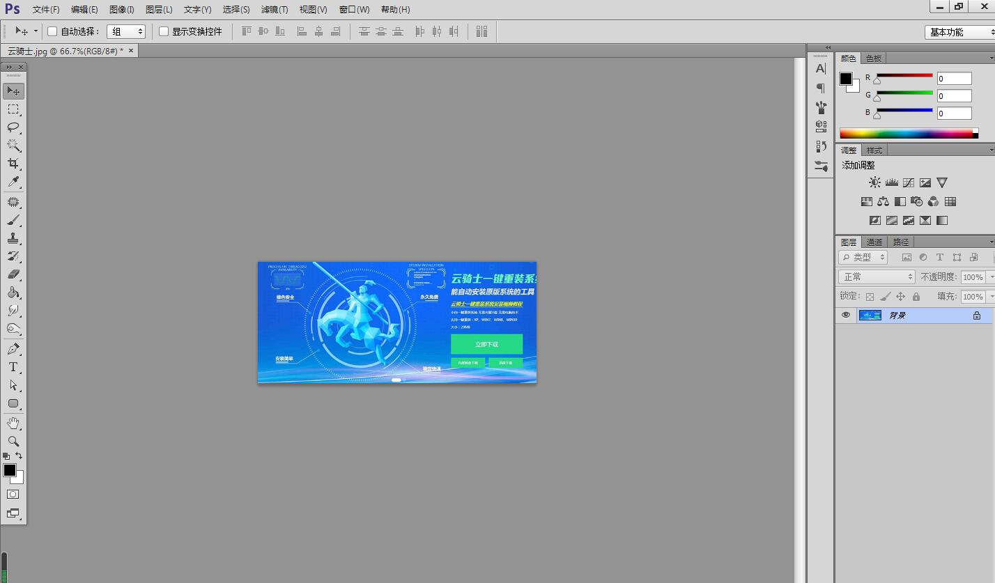Toggle type layer filter
Screen dimensions: 995x583
940,257
